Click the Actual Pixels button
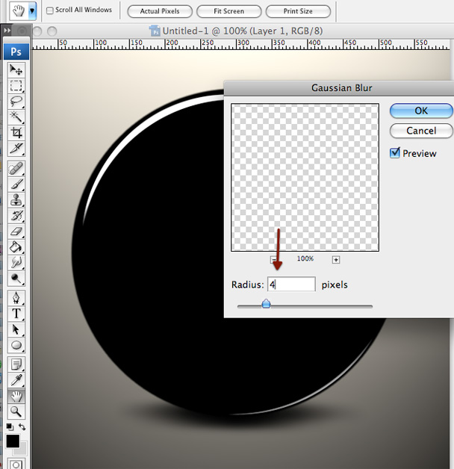The width and height of the screenshot is (454, 469). (160, 11)
